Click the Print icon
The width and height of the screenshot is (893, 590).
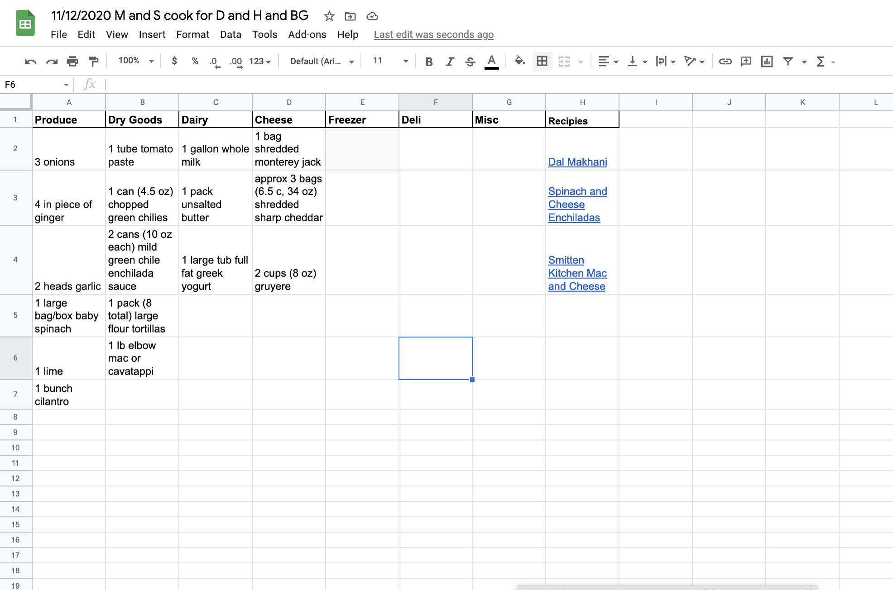(x=72, y=62)
